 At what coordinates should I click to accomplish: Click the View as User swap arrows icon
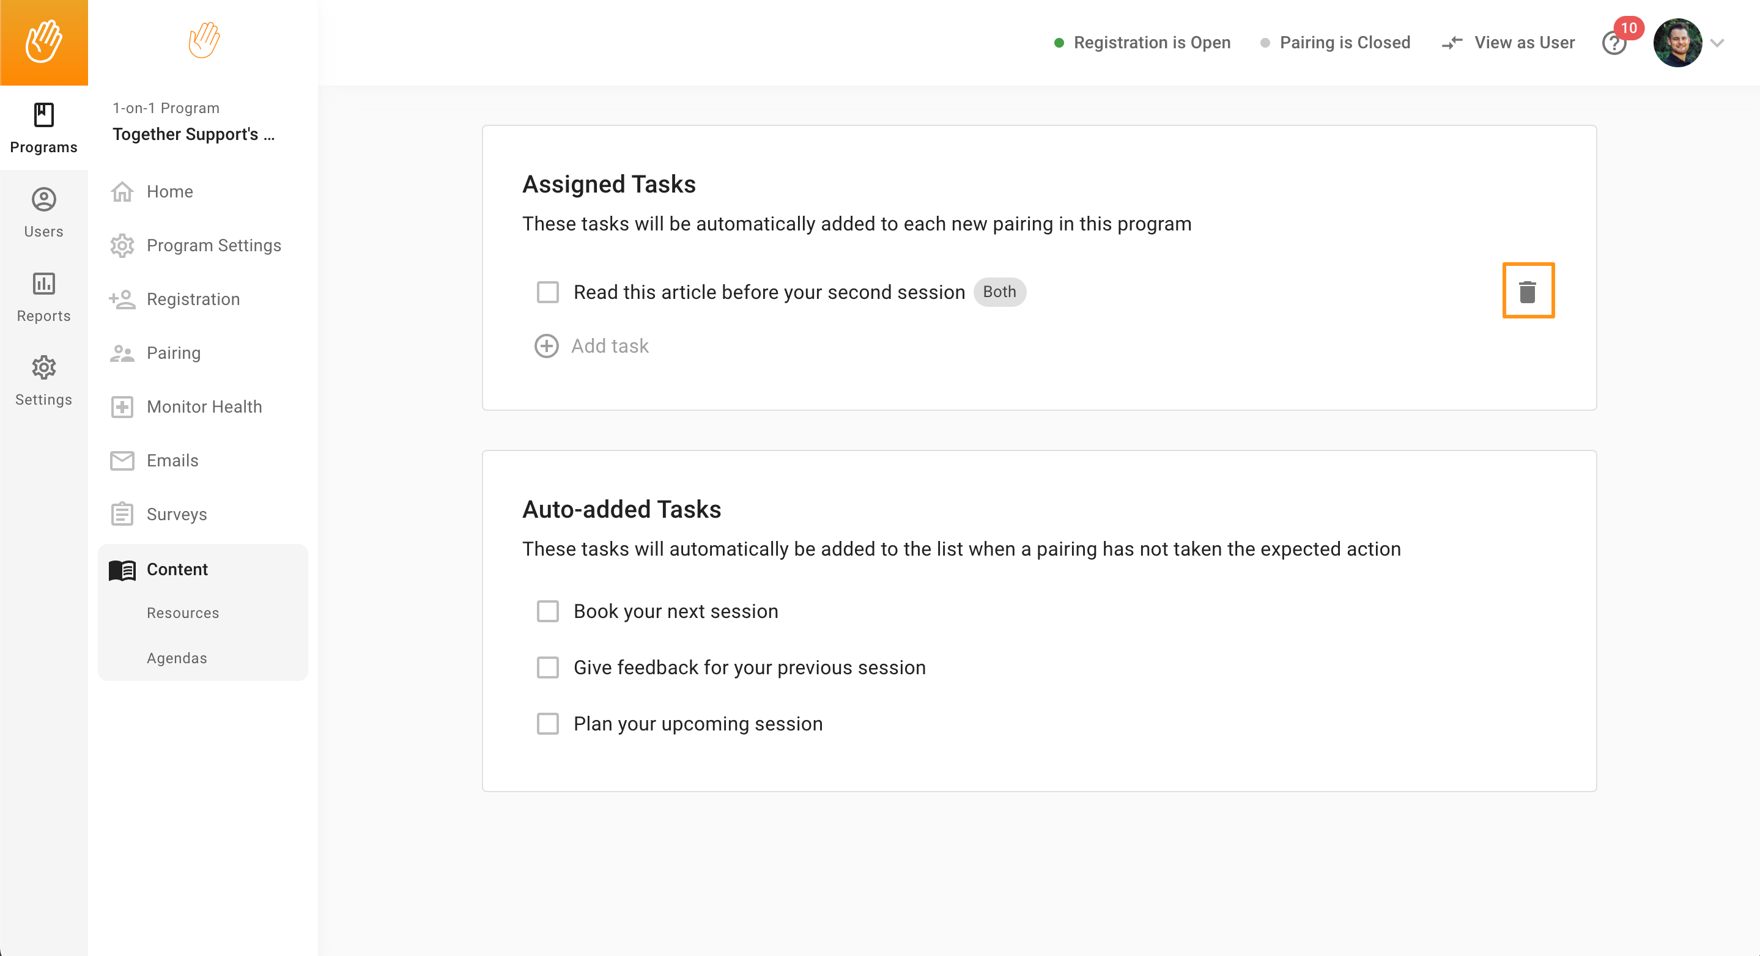click(1452, 43)
